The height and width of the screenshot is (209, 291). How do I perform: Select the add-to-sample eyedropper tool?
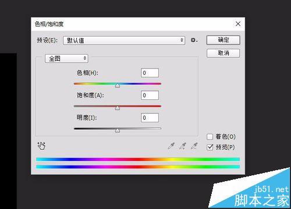point(183,146)
